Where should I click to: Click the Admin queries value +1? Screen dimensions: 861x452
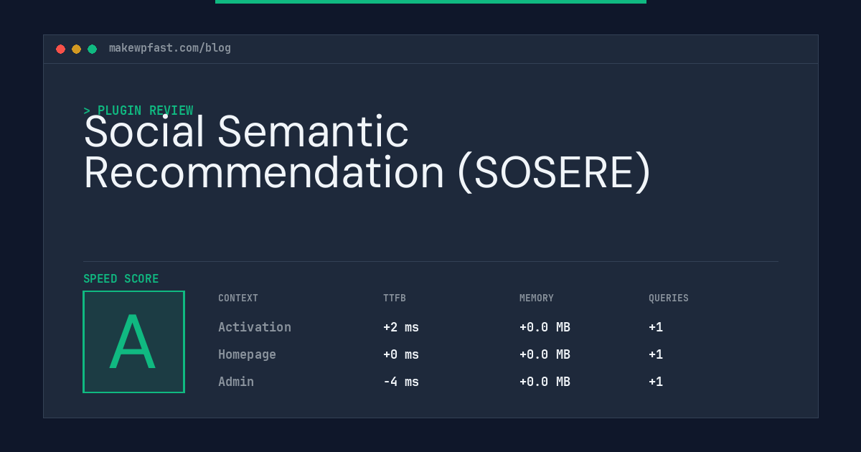[x=656, y=382]
